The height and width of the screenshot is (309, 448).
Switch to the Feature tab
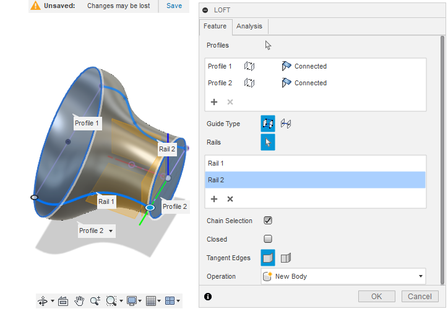click(215, 27)
